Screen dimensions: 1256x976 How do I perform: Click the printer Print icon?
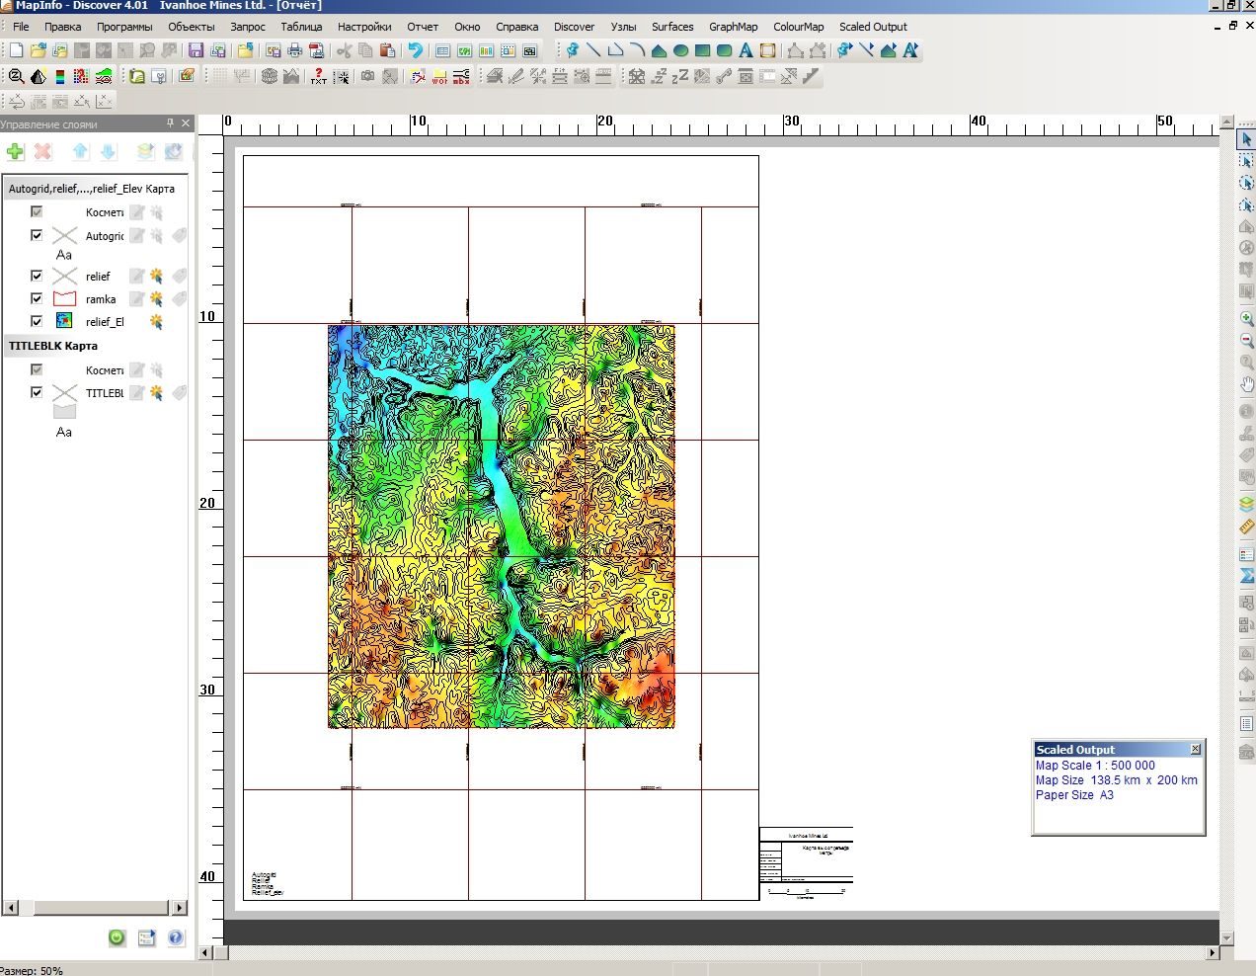pos(294,50)
